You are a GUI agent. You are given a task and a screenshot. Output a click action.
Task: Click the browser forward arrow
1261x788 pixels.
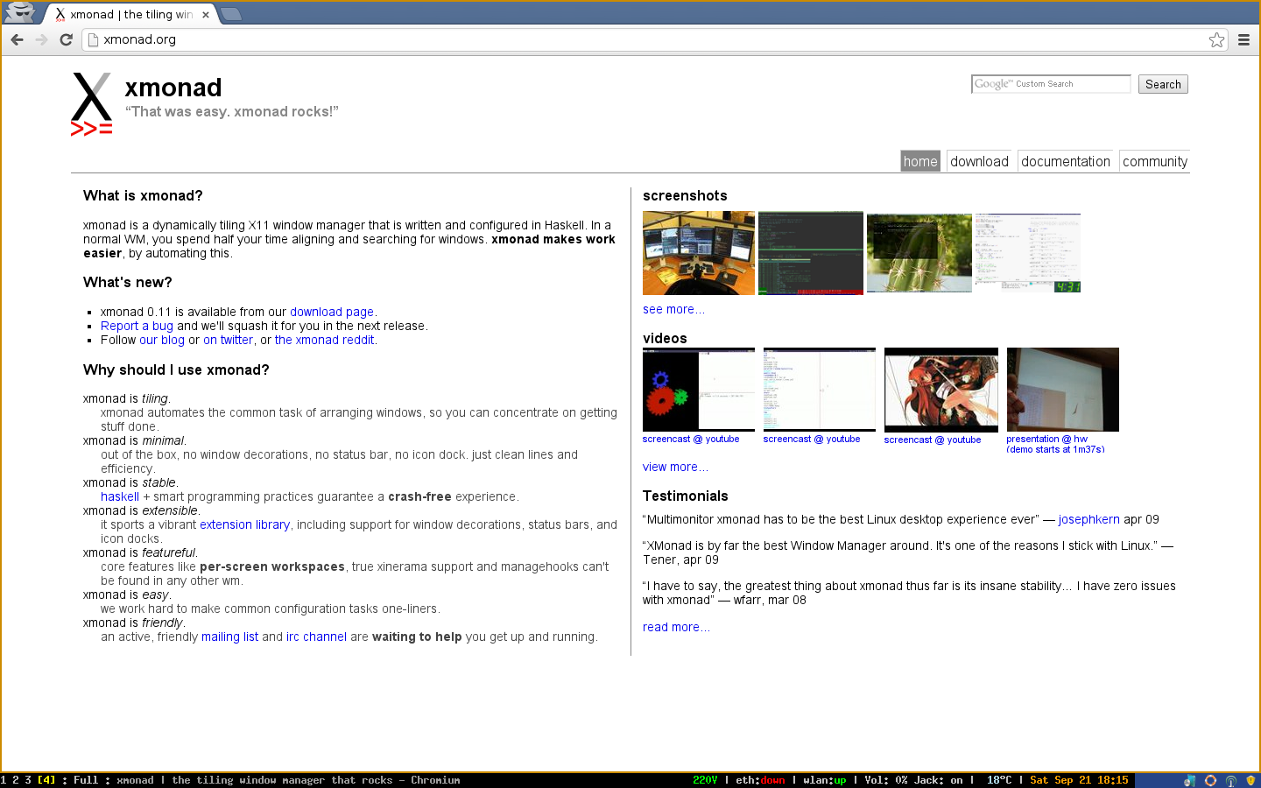[41, 39]
